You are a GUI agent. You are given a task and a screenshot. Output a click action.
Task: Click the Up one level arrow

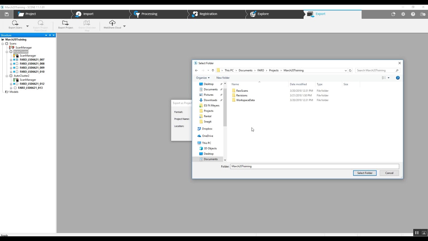[x=213, y=70]
